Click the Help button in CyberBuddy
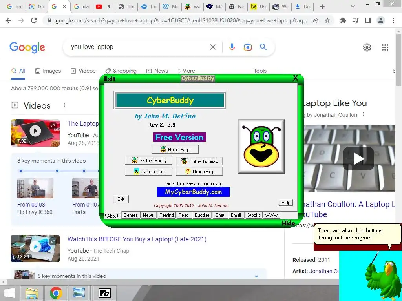Screen dimensions: 402x301 click(x=286, y=203)
